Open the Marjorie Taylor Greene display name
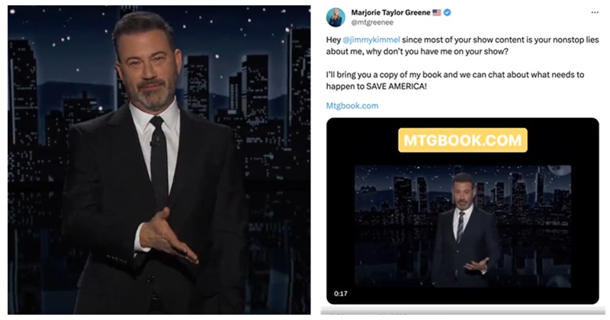Viewport: 610px width, 320px height. 390,12
